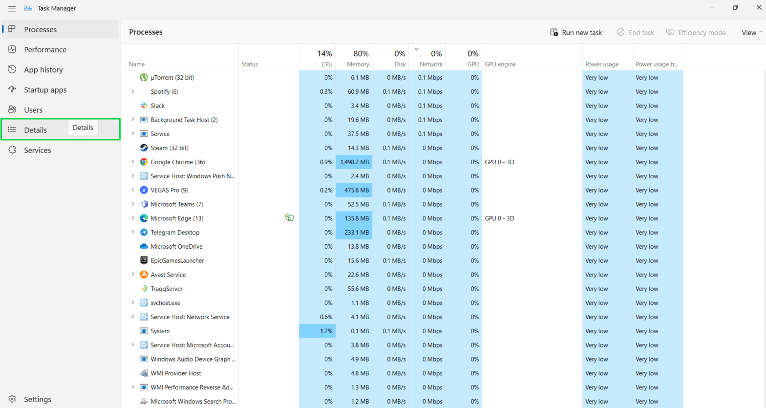Expand Microsoft Teams process tree

tap(132, 204)
